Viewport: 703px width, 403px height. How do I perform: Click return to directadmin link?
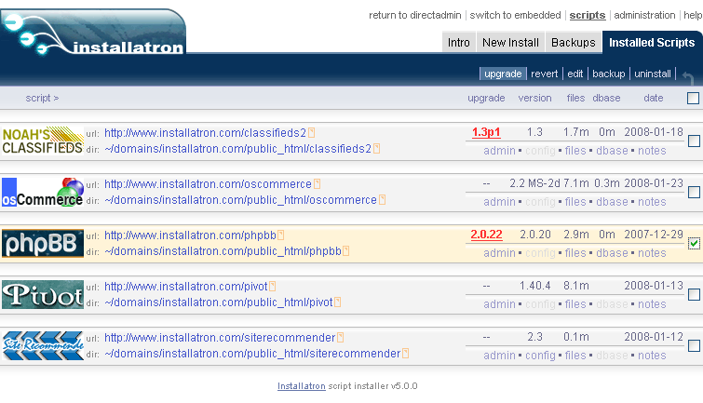pyautogui.click(x=415, y=15)
